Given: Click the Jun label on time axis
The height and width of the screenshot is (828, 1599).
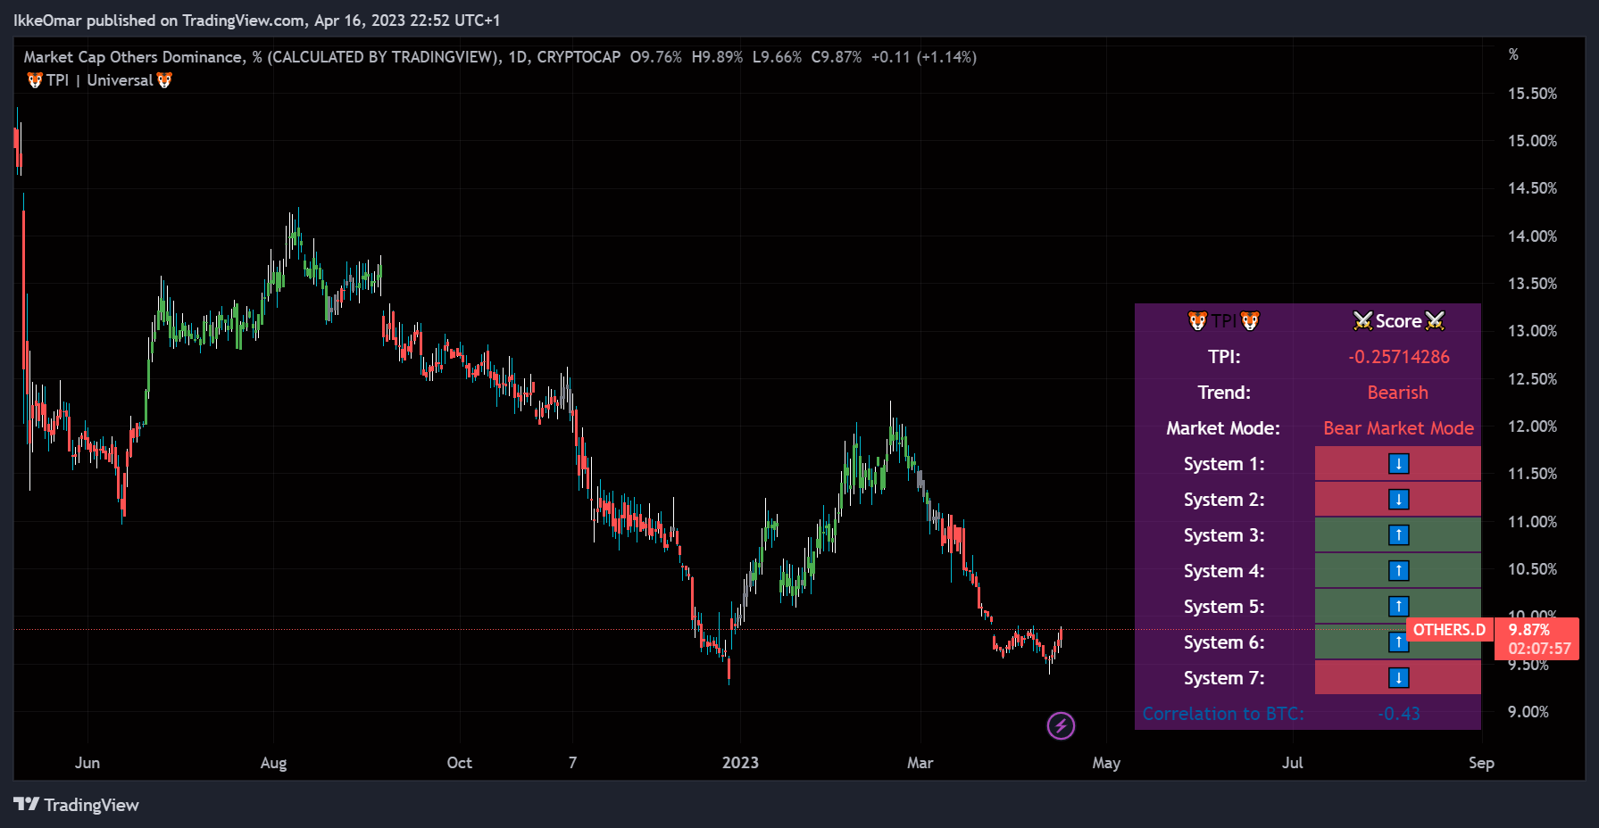Looking at the screenshot, I should point(87,763).
